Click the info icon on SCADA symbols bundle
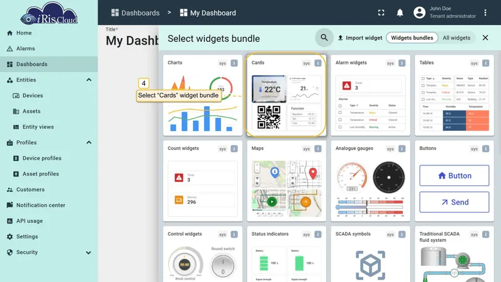 click(401, 234)
